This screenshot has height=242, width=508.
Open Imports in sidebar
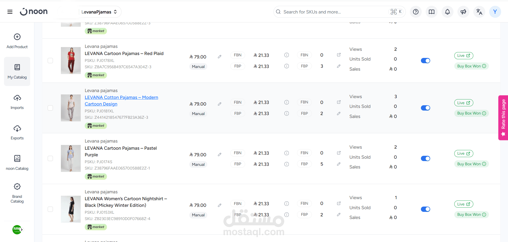(x=17, y=102)
